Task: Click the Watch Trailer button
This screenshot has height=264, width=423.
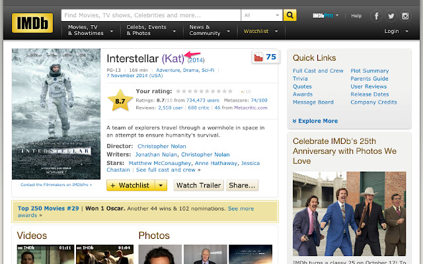Action: coord(198,185)
